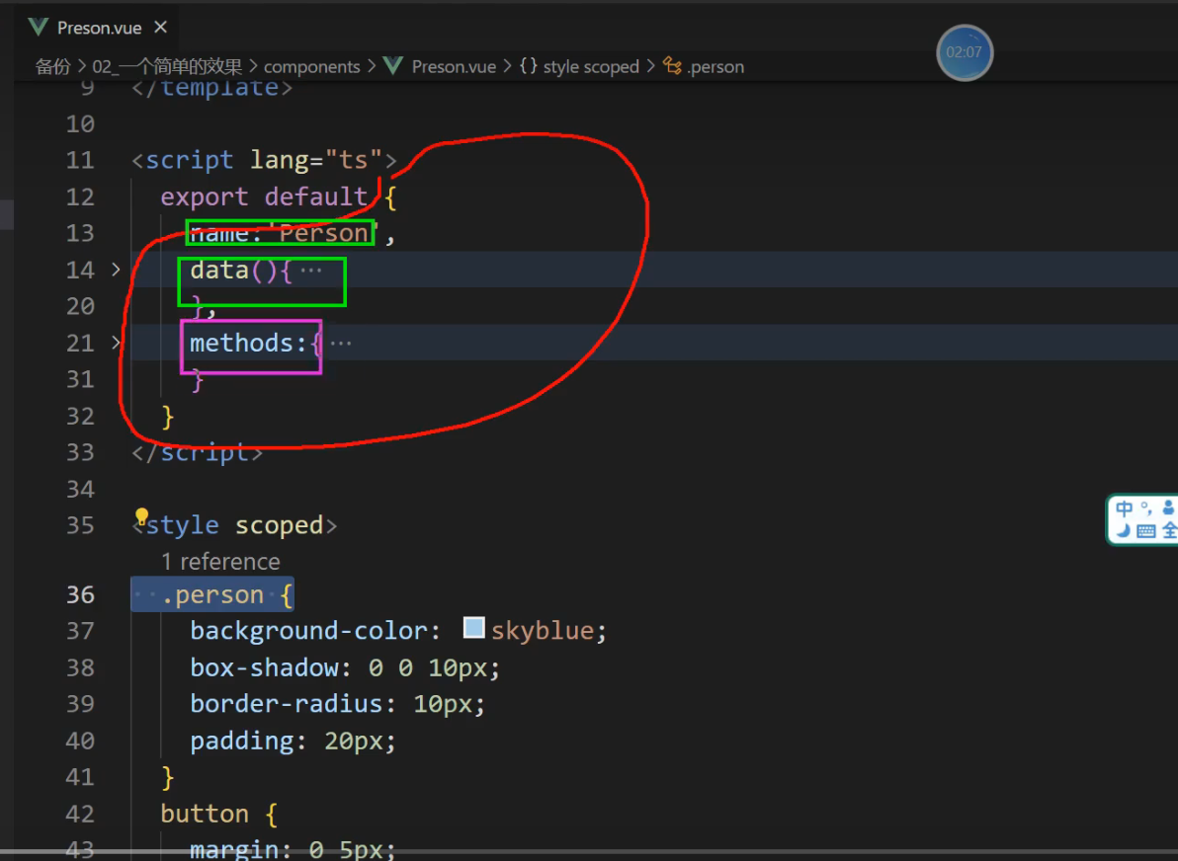The height and width of the screenshot is (861, 1178).
Task: Click the text export default
Action: pos(263,196)
